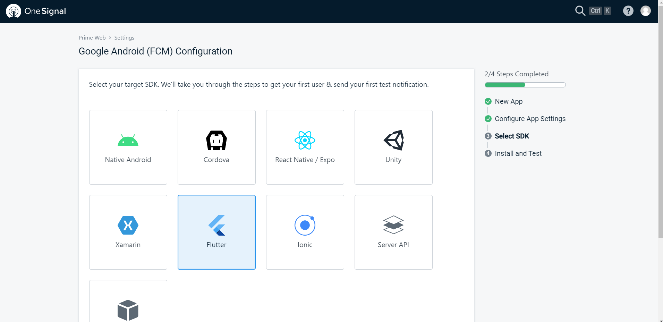This screenshot has width=663, height=322.
Task: Open the help question mark icon
Action: tap(628, 11)
